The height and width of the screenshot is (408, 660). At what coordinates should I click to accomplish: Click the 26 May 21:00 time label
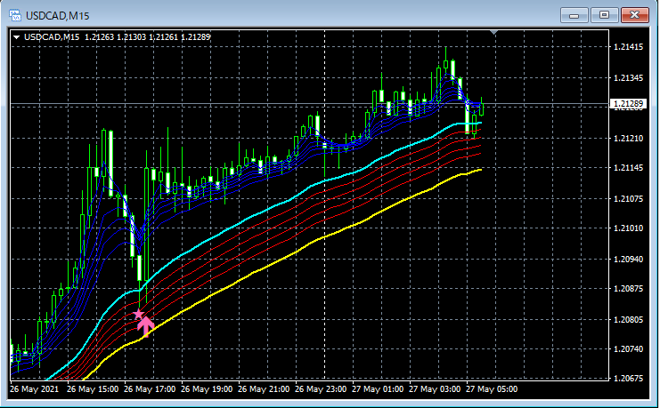point(264,389)
